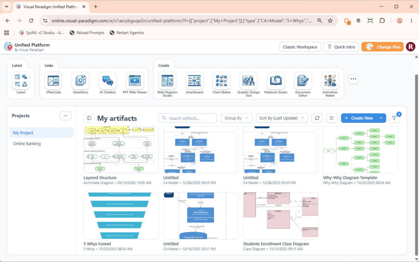View site information icon in address bar
The height and width of the screenshot is (262, 419).
point(45,20)
